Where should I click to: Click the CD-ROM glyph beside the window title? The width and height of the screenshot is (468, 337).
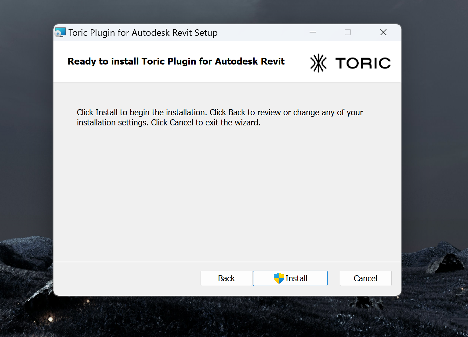click(x=60, y=32)
